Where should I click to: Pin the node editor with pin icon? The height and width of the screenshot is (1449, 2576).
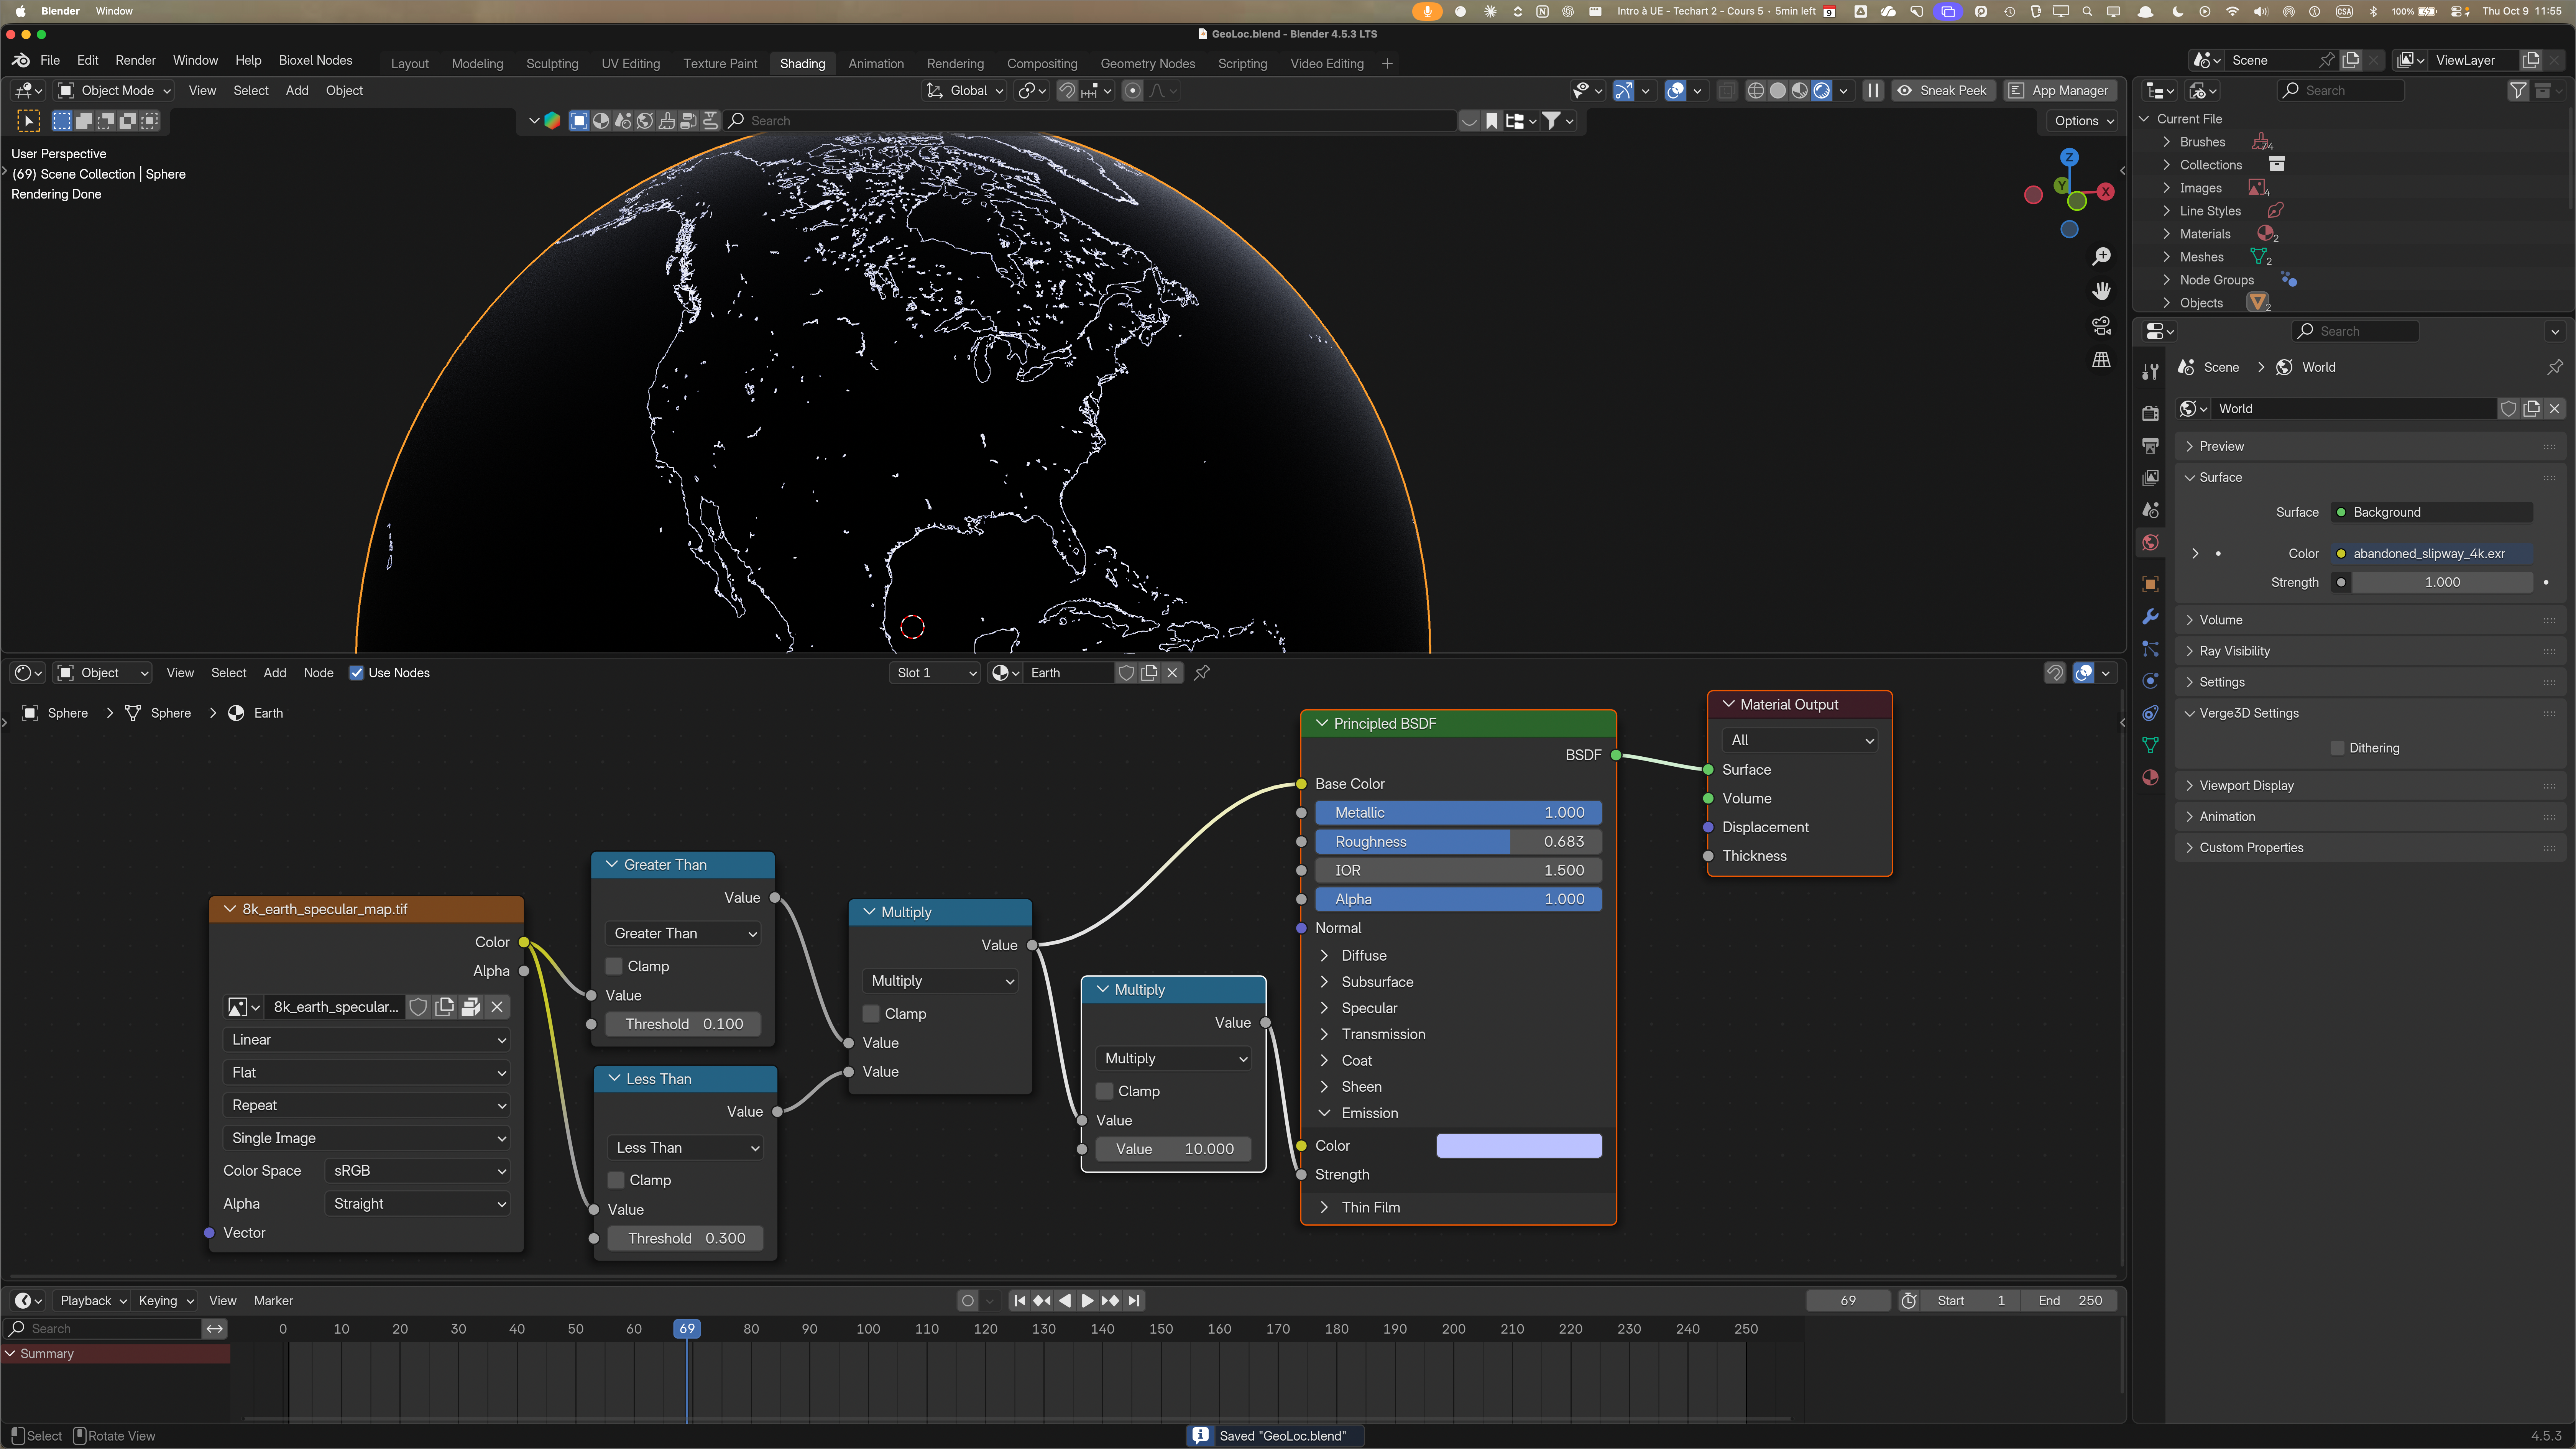[x=1202, y=673]
